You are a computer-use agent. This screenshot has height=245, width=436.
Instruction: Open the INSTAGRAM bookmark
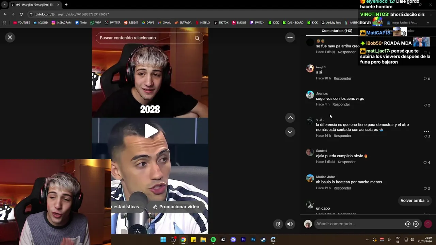[x=62, y=23]
